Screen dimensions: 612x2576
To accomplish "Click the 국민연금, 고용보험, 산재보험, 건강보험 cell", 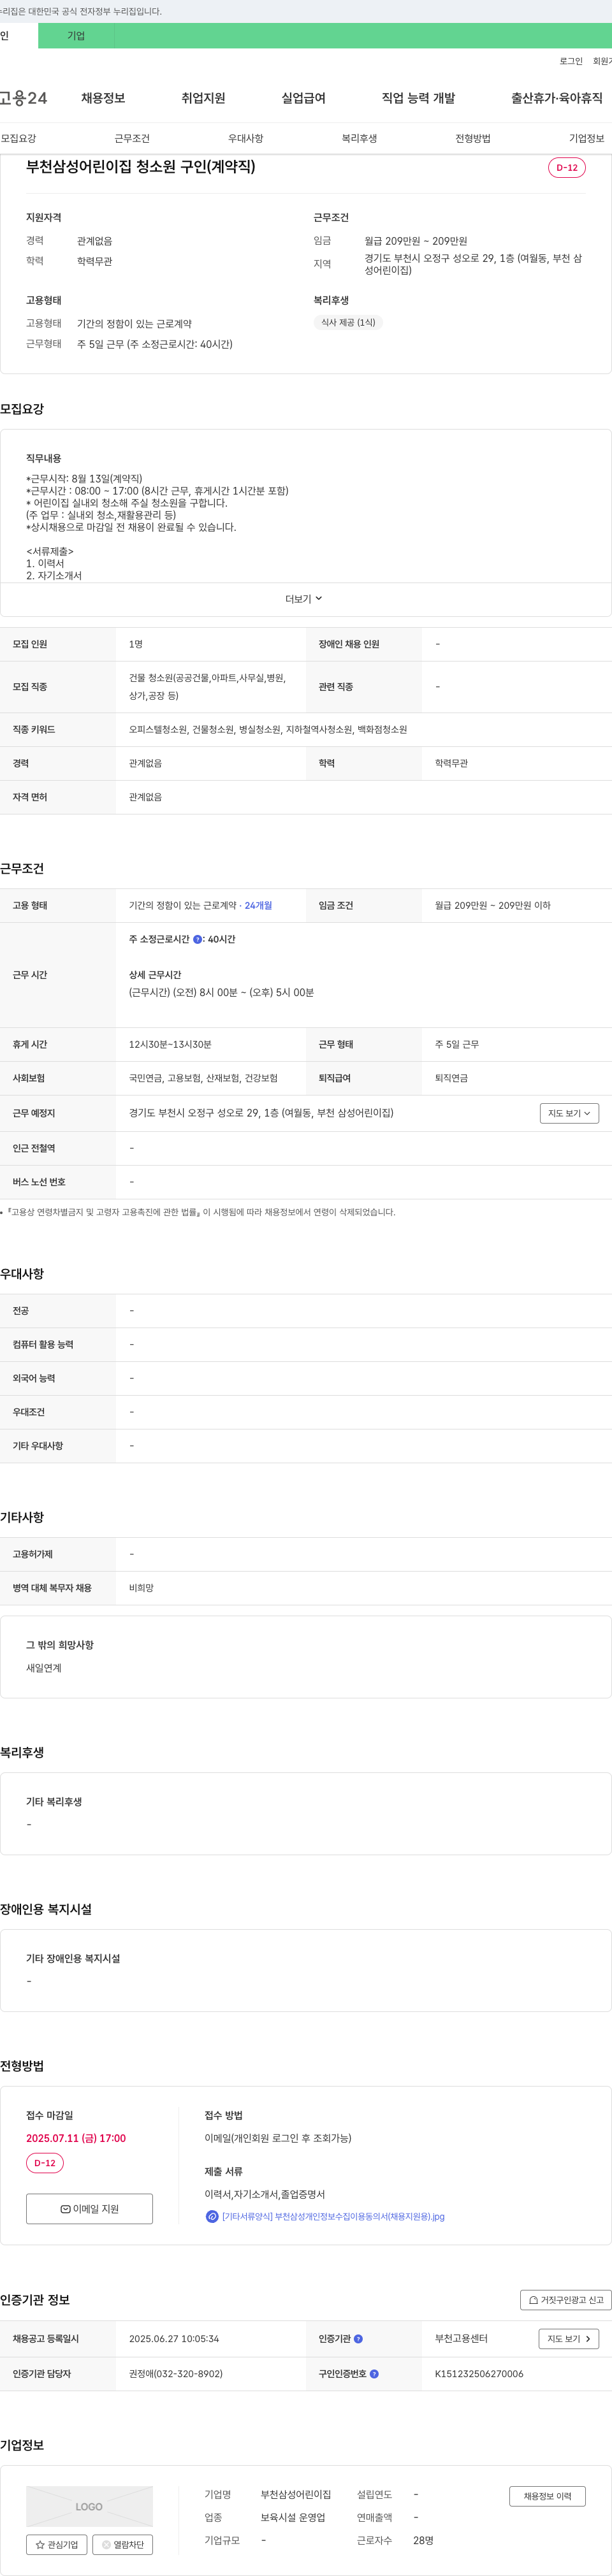I will [203, 1078].
